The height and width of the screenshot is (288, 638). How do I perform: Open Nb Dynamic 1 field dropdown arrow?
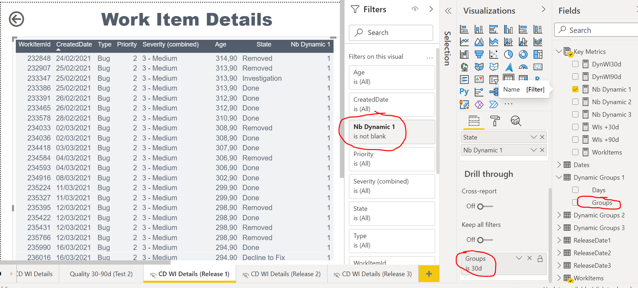click(534, 150)
